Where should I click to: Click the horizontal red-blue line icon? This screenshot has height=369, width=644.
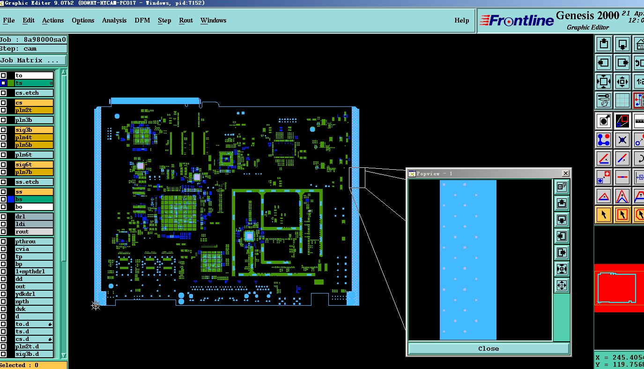pos(622,177)
